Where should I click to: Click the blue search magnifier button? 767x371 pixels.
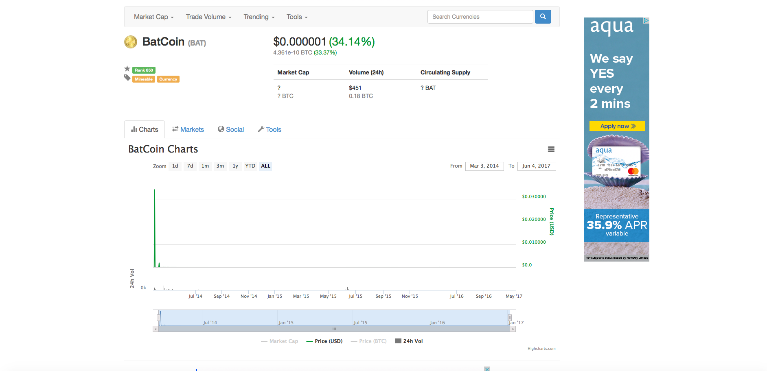543,17
